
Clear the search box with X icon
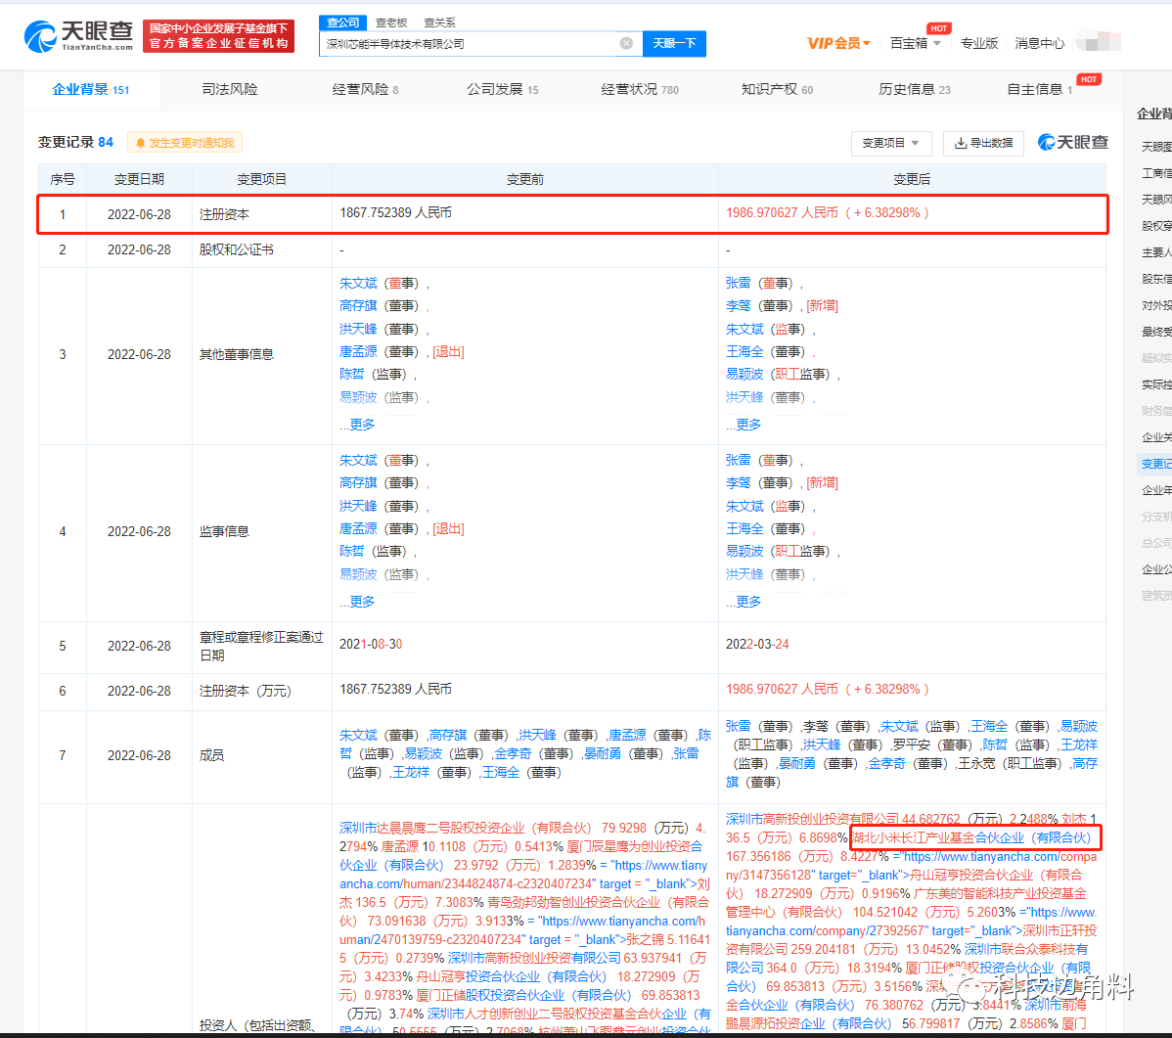pyautogui.click(x=626, y=43)
